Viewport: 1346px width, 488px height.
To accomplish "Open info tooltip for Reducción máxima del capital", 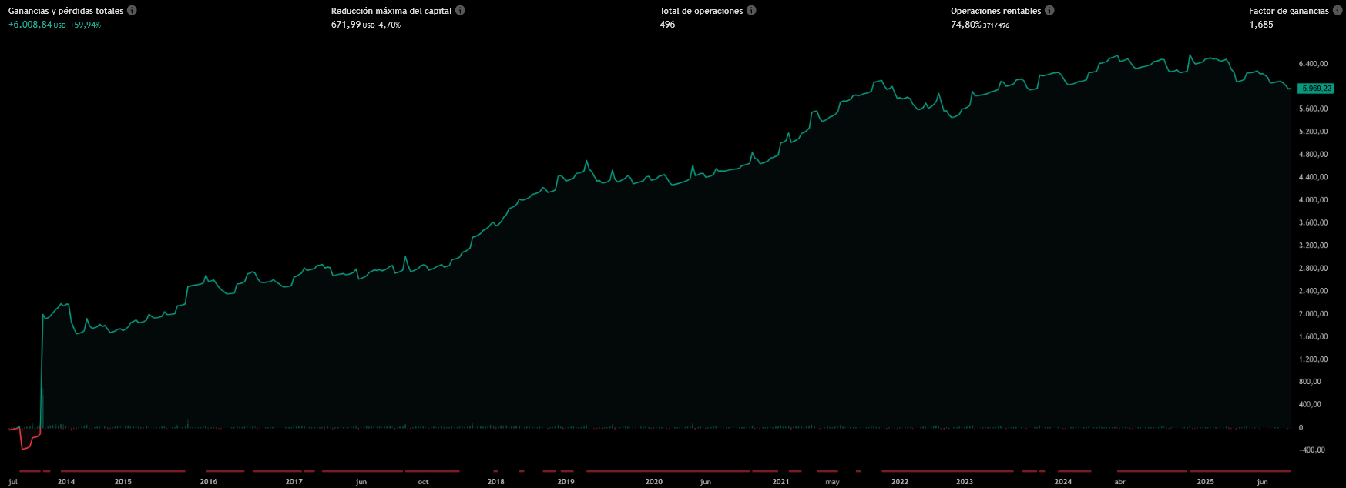I will pos(460,11).
